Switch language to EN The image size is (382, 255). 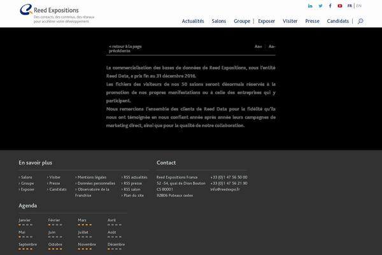click(358, 6)
